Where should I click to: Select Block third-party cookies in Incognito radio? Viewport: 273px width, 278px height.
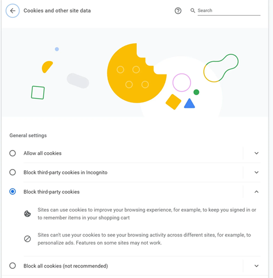pos(13,172)
